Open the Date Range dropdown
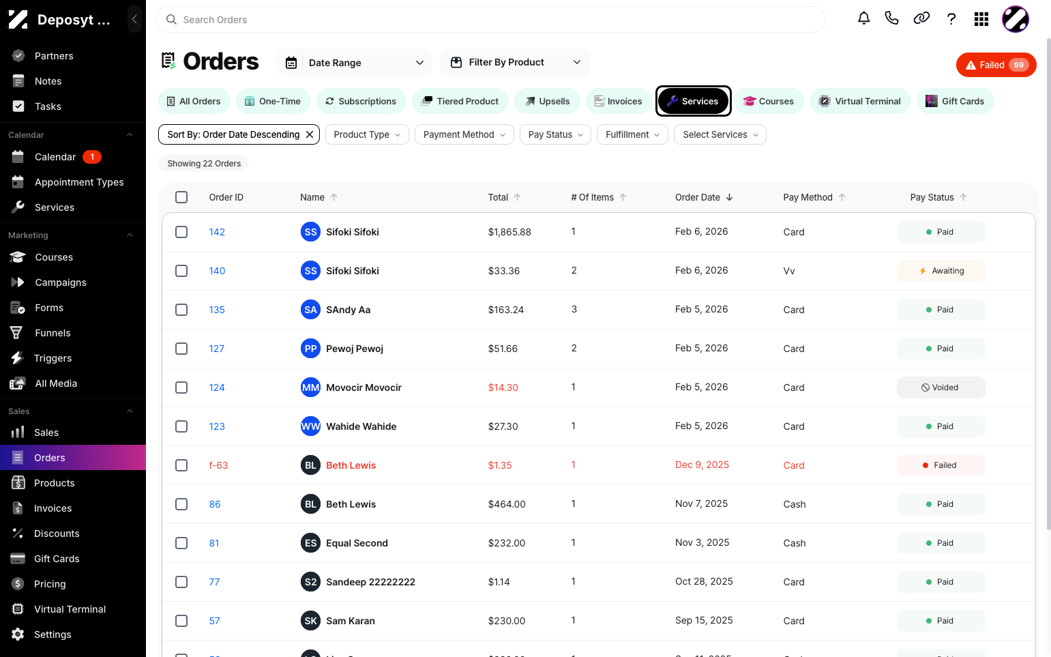Viewport: 1051px width, 657px height. tap(354, 63)
